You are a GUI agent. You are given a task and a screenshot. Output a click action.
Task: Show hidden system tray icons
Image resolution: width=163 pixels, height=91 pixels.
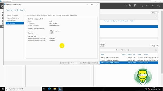click(144, 89)
